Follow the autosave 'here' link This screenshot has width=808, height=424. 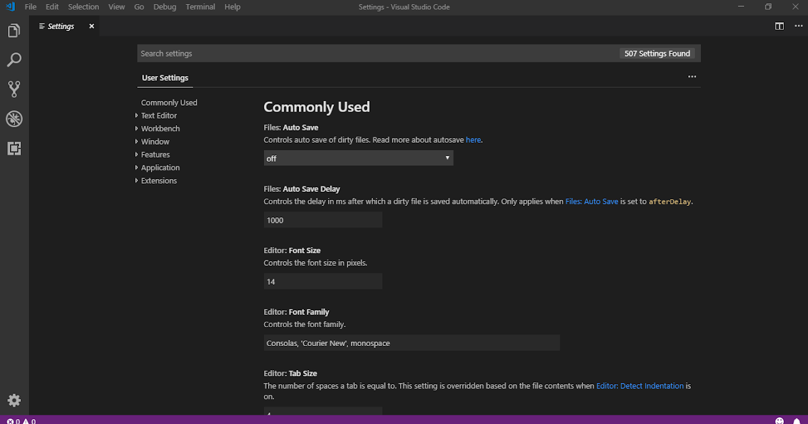coord(473,139)
